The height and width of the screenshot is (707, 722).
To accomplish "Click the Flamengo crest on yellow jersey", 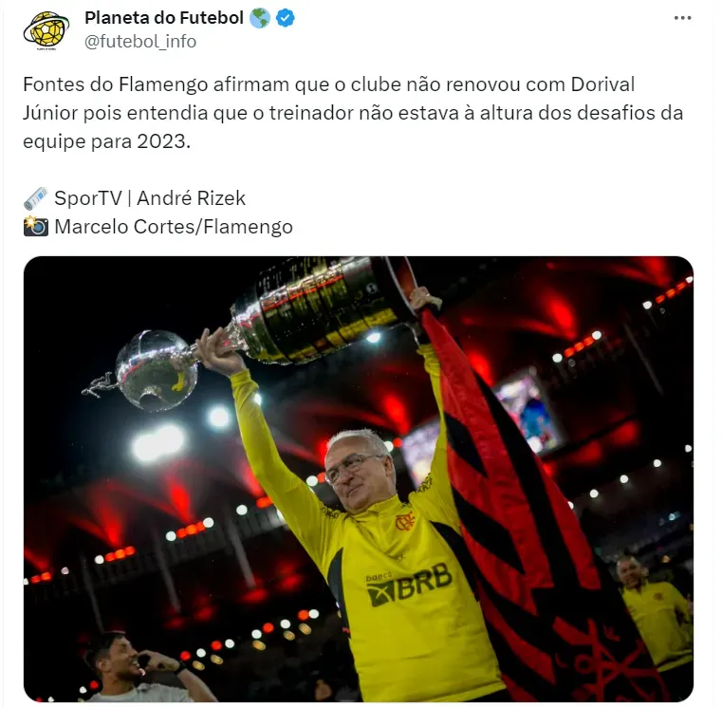I will [x=405, y=521].
